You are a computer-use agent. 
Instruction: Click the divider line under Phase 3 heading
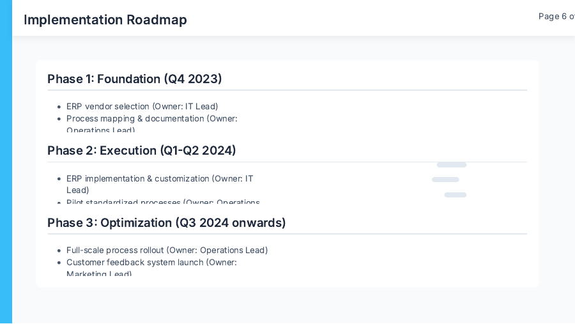(287, 234)
